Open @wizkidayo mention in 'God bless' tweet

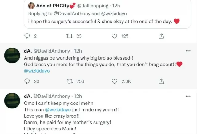(37, 71)
